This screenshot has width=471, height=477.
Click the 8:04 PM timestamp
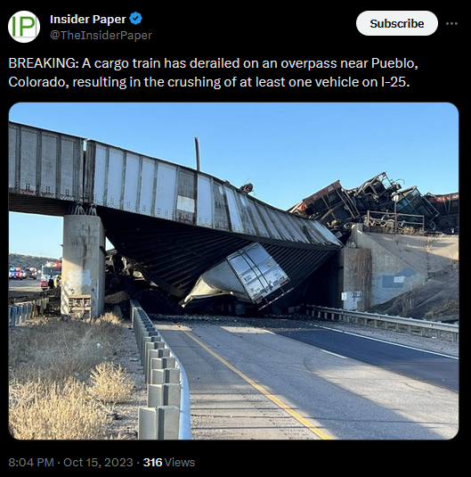(31, 463)
